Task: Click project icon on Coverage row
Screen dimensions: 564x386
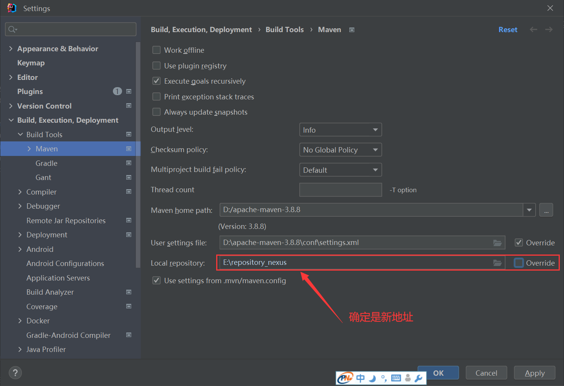Action: [x=129, y=306]
